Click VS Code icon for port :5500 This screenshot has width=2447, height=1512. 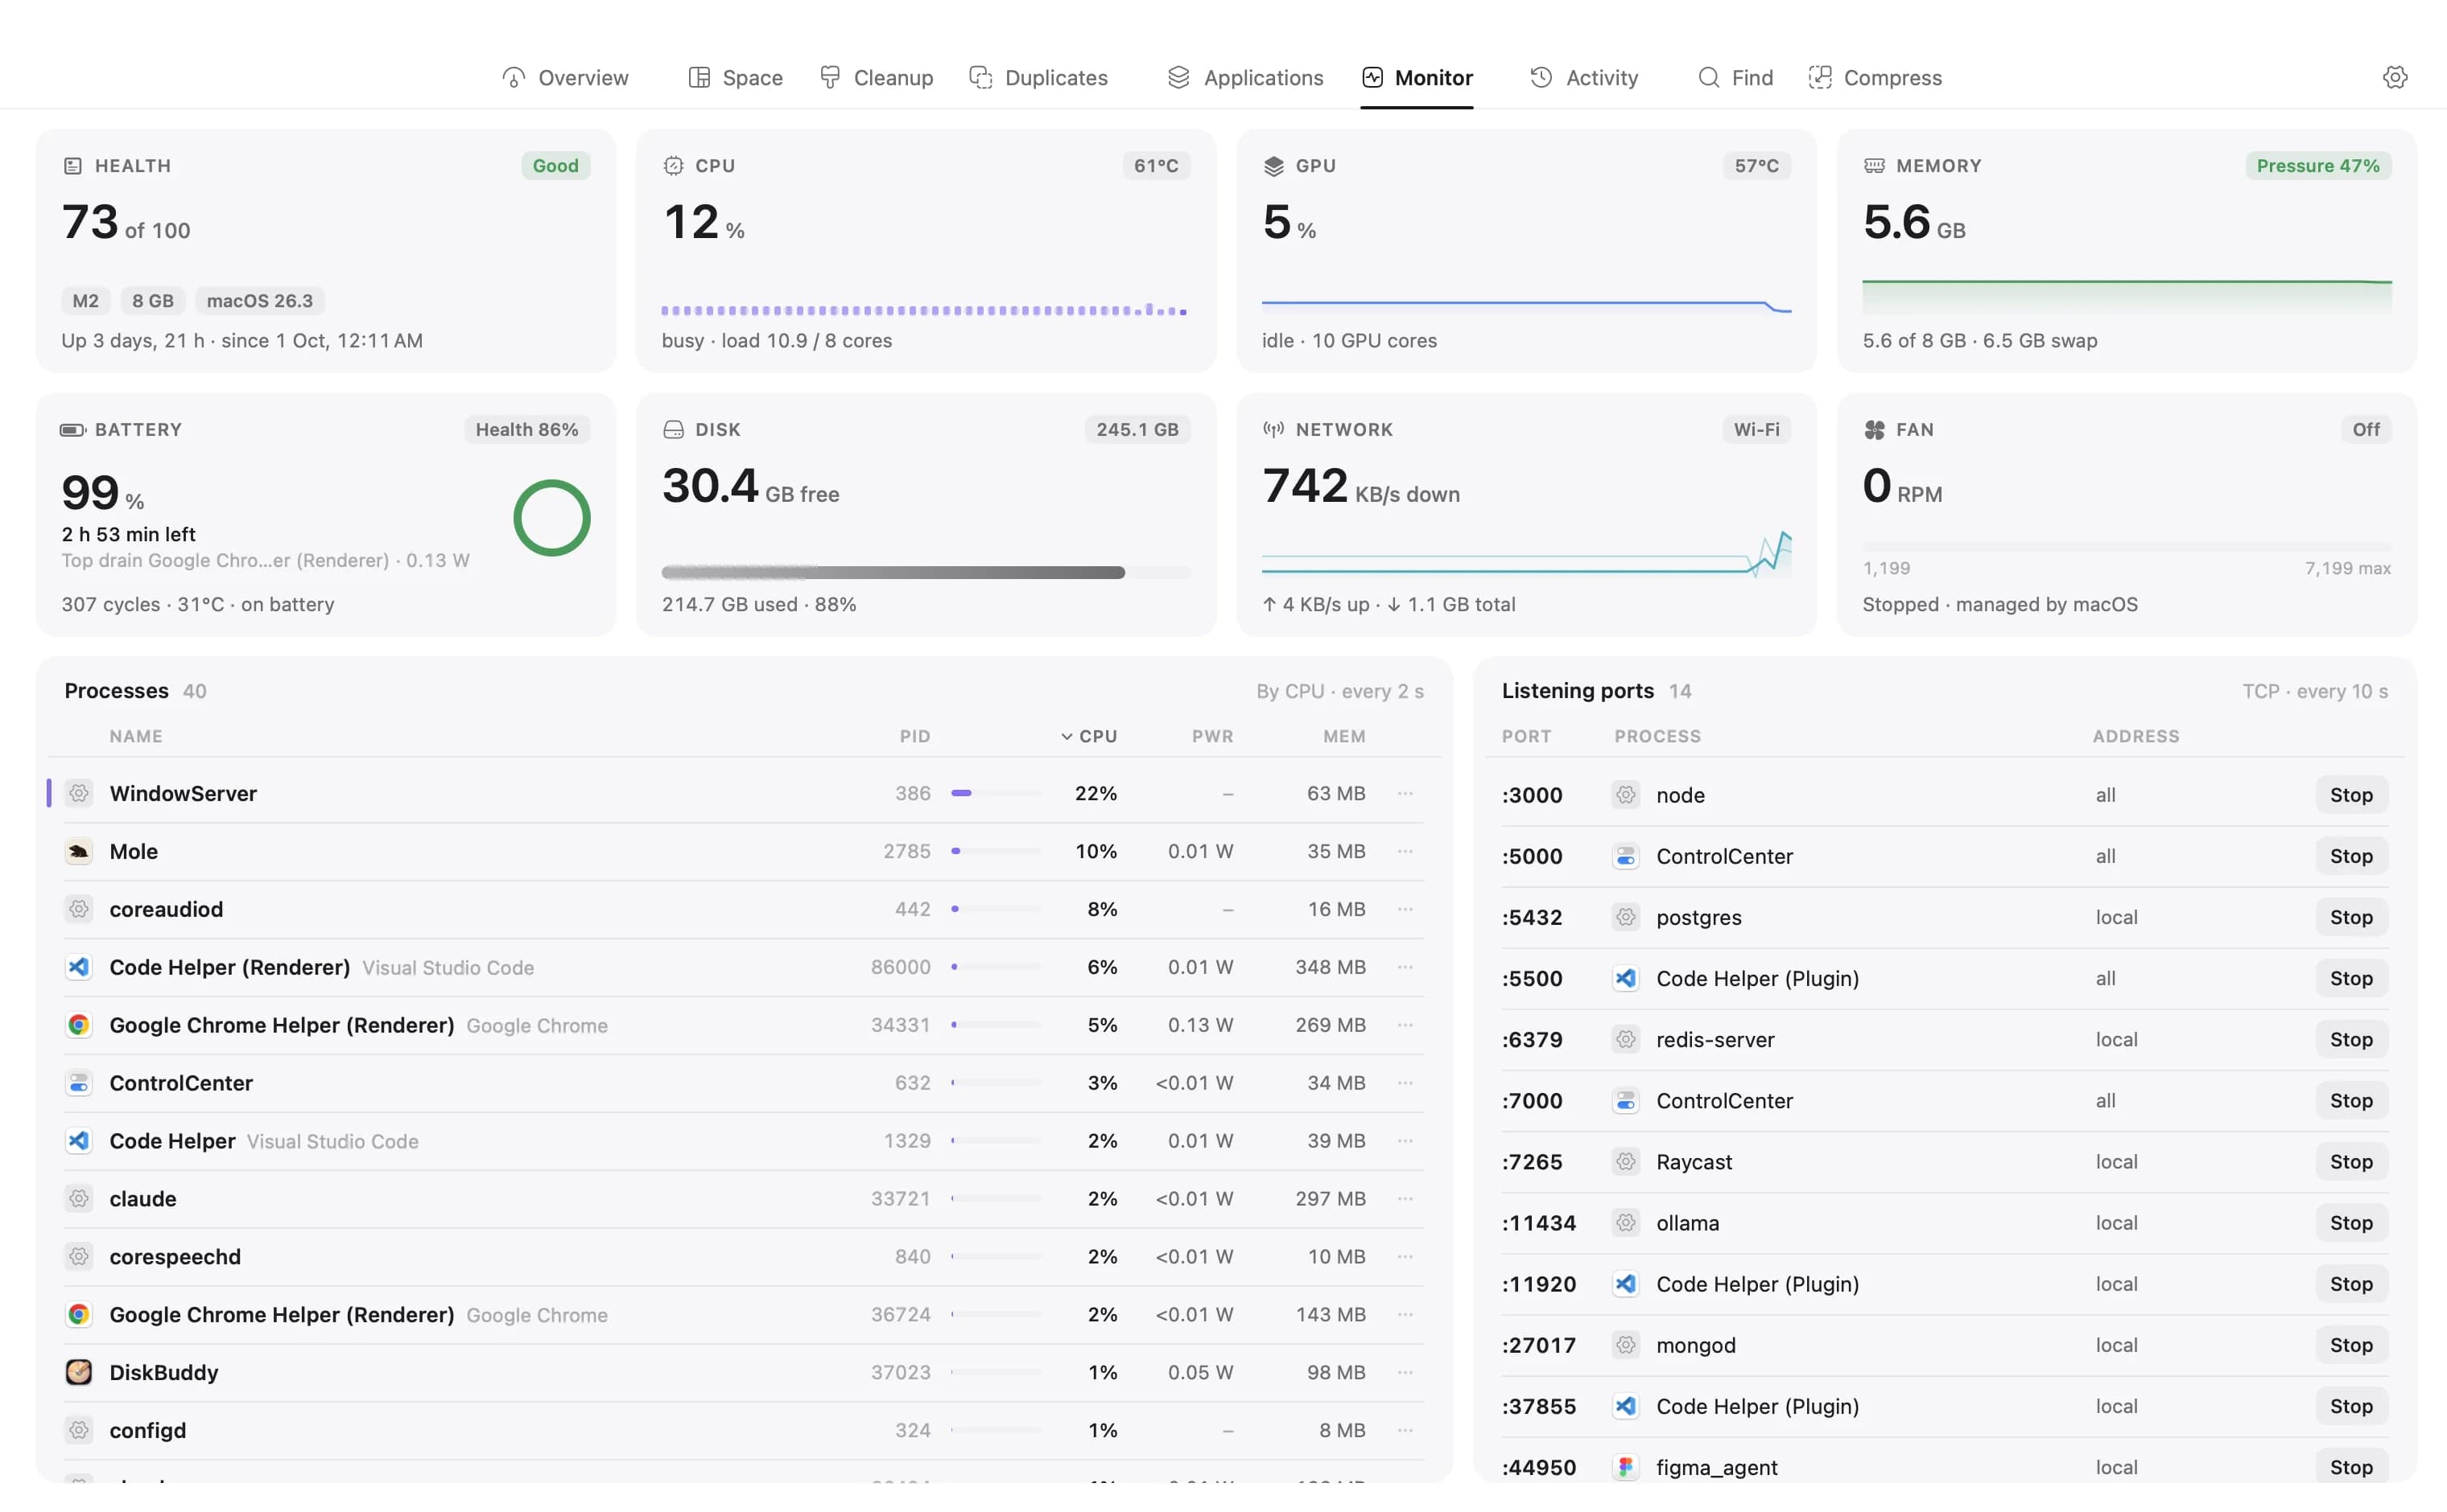pyautogui.click(x=1625, y=978)
